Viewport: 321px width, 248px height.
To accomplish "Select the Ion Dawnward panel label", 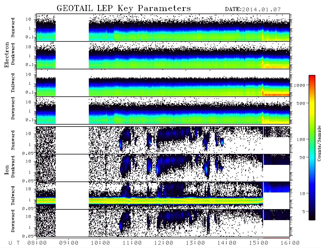I will click(x=13, y=221).
